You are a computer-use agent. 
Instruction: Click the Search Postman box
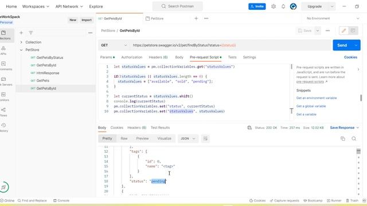tap(178, 6)
